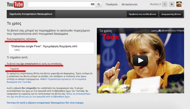The height and width of the screenshot is (109, 190).
Task: Click the Το χρέος page heading
Action: 14,23
